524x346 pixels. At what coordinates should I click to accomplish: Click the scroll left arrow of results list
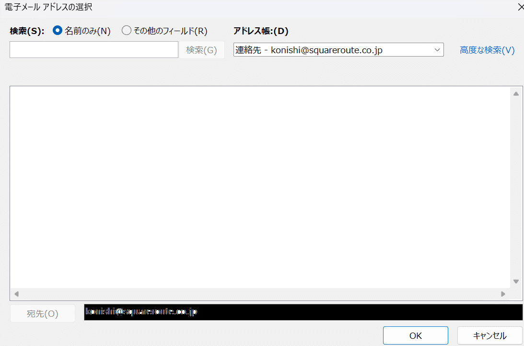(16, 294)
